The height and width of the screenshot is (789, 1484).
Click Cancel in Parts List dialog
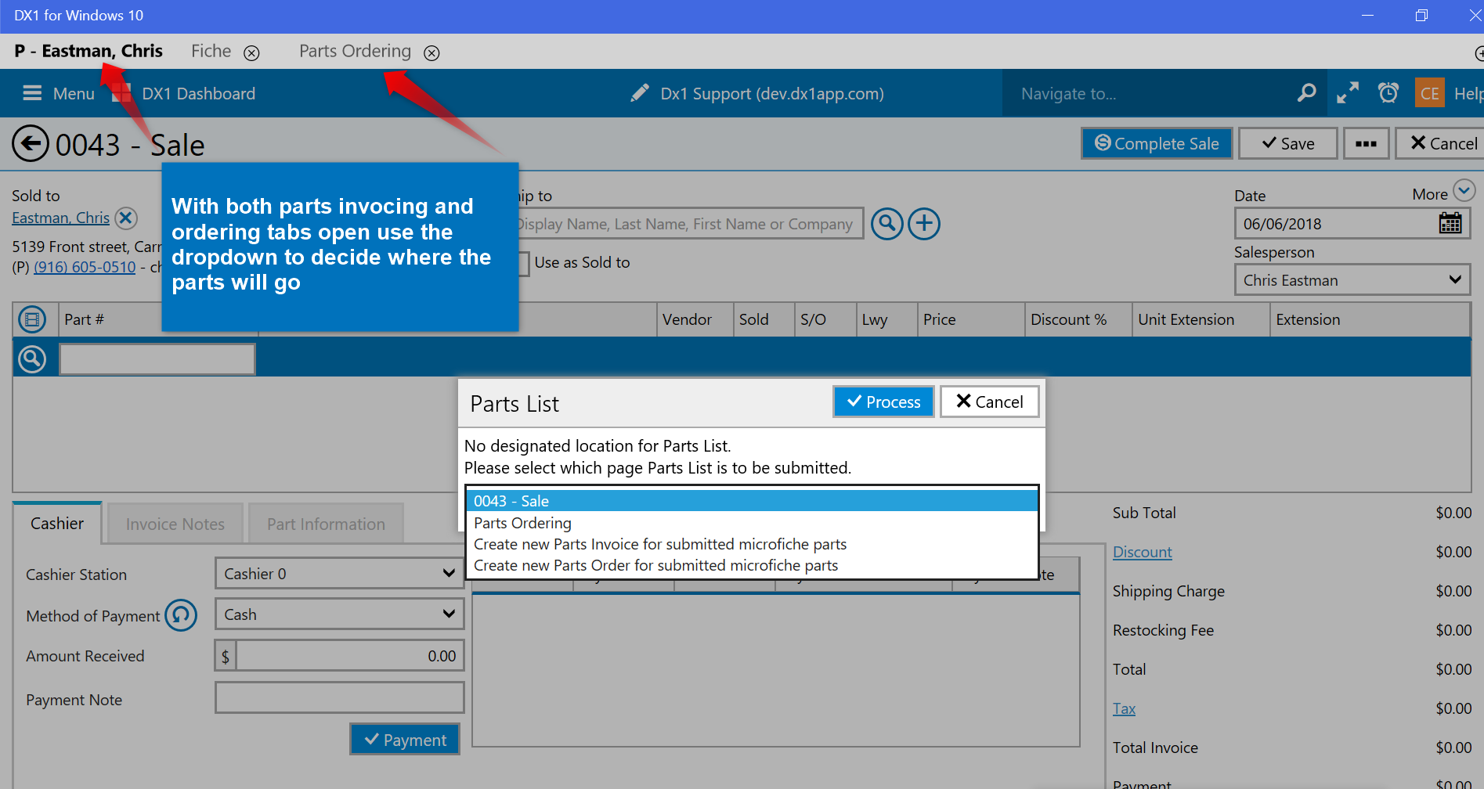[989, 402]
